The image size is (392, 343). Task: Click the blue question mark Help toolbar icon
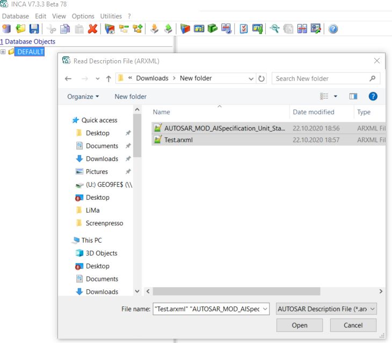tap(333, 29)
